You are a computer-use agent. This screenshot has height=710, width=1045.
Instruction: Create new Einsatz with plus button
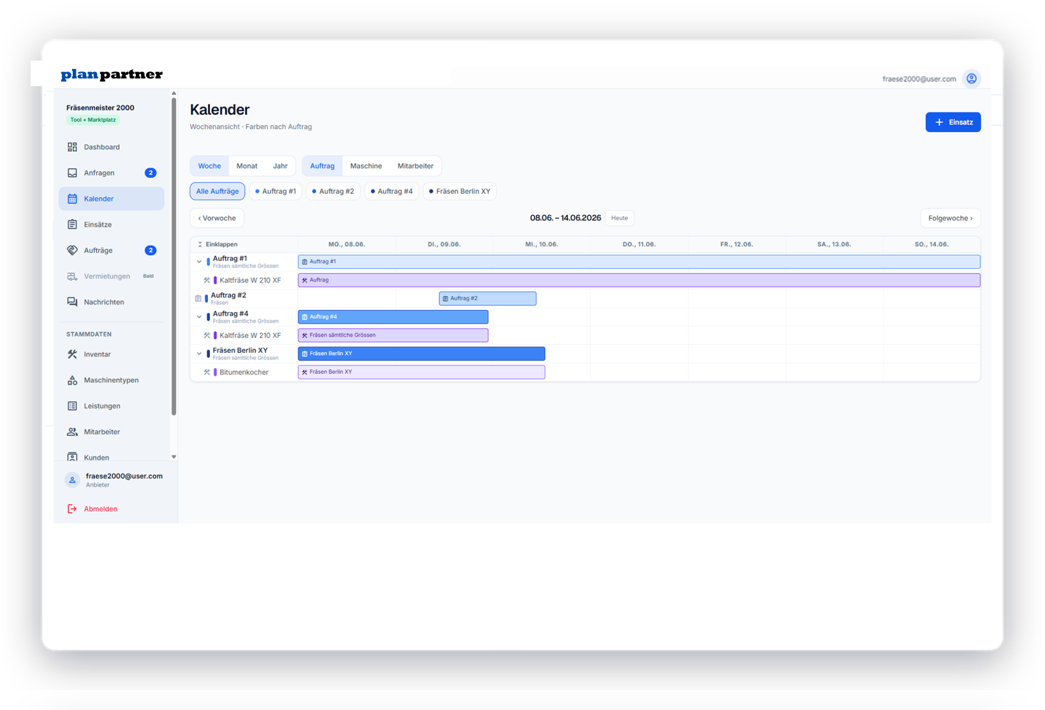(953, 122)
